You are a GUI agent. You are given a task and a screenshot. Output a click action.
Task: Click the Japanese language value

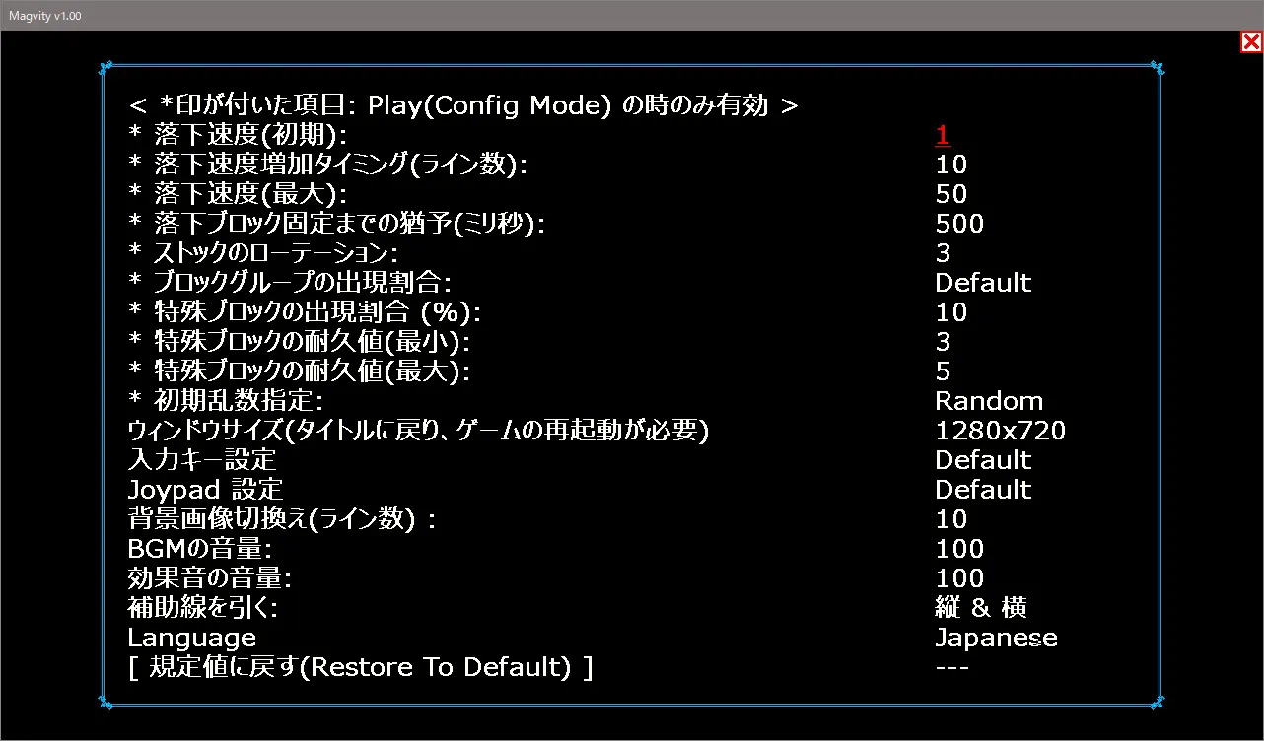pyautogui.click(x=996, y=638)
